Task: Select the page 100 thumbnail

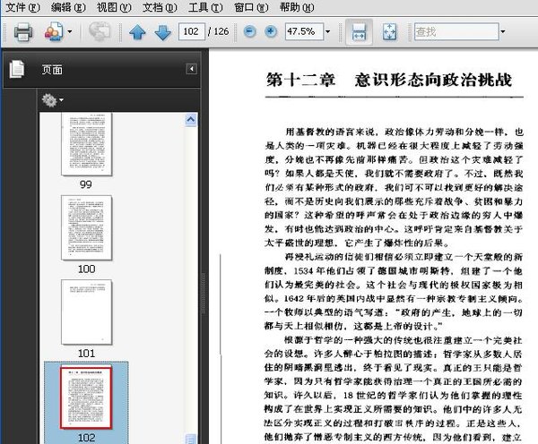Action: click(86, 226)
